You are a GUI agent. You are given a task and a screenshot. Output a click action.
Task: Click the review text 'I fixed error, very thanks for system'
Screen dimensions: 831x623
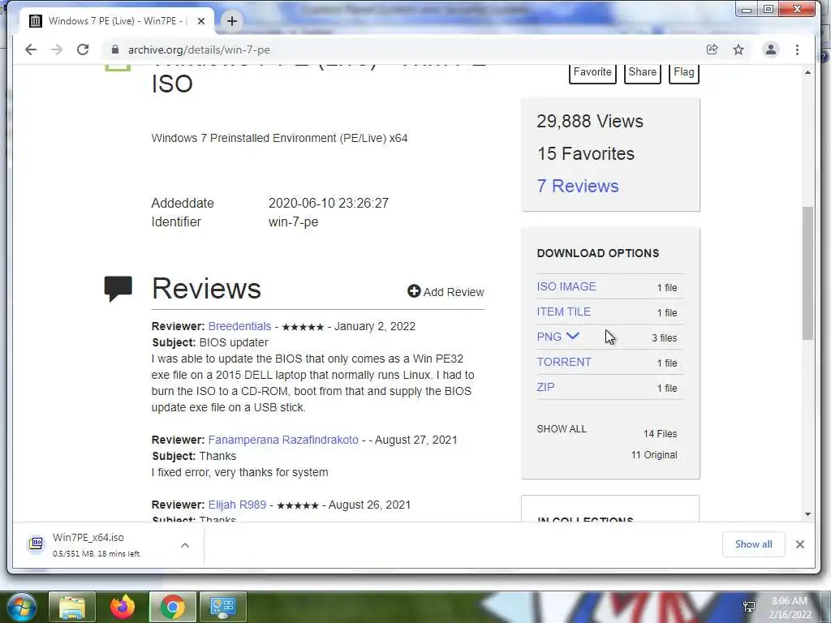239,472
